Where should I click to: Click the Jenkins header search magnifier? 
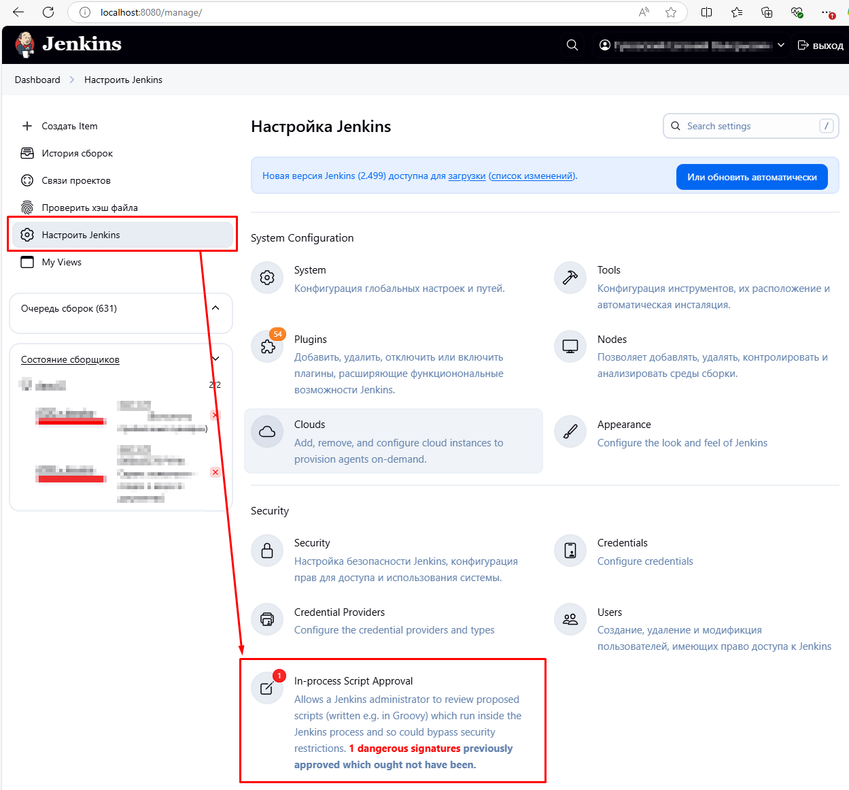coord(572,45)
